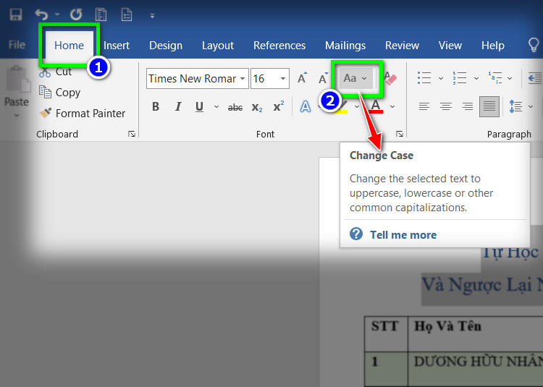Toggle Italic formatting
The height and width of the screenshot is (387, 543).
click(x=177, y=106)
